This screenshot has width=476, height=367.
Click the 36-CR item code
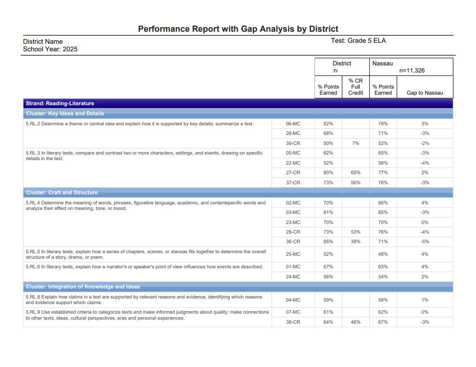(293, 242)
